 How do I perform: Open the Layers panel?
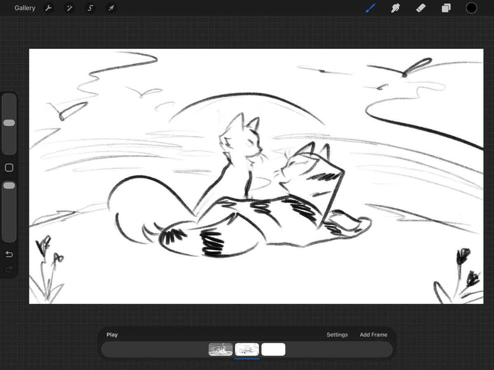[x=446, y=8]
